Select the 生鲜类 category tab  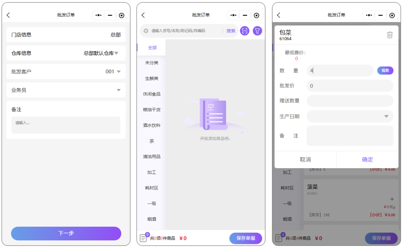click(151, 78)
